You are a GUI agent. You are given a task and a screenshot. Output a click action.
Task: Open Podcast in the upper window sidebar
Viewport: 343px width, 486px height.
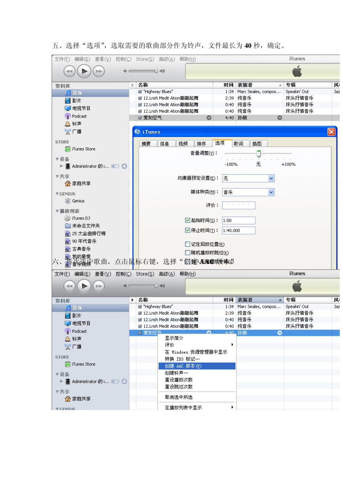(76, 116)
